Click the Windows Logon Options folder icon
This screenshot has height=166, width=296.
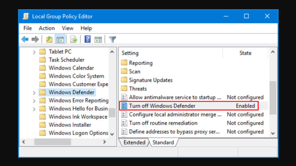[x=43, y=133]
